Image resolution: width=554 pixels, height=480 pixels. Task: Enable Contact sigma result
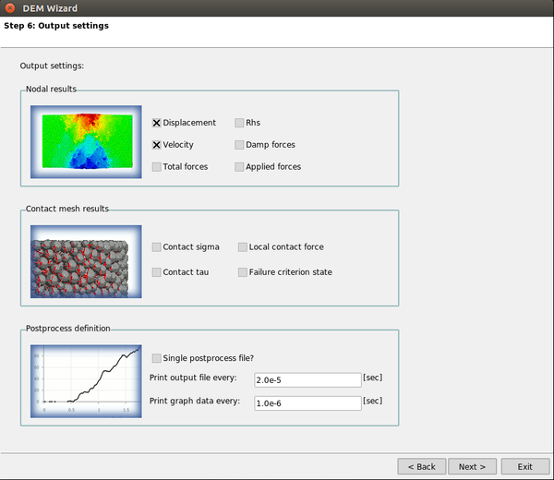point(157,247)
